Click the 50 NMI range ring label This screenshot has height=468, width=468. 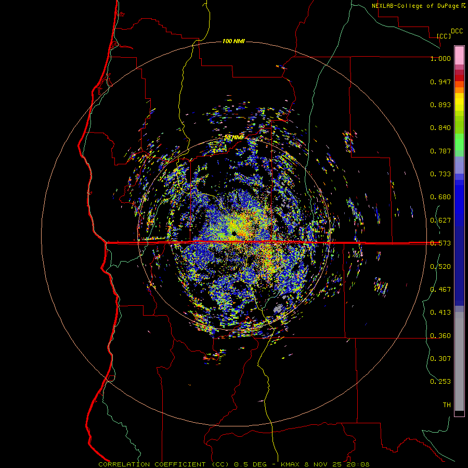235,137
